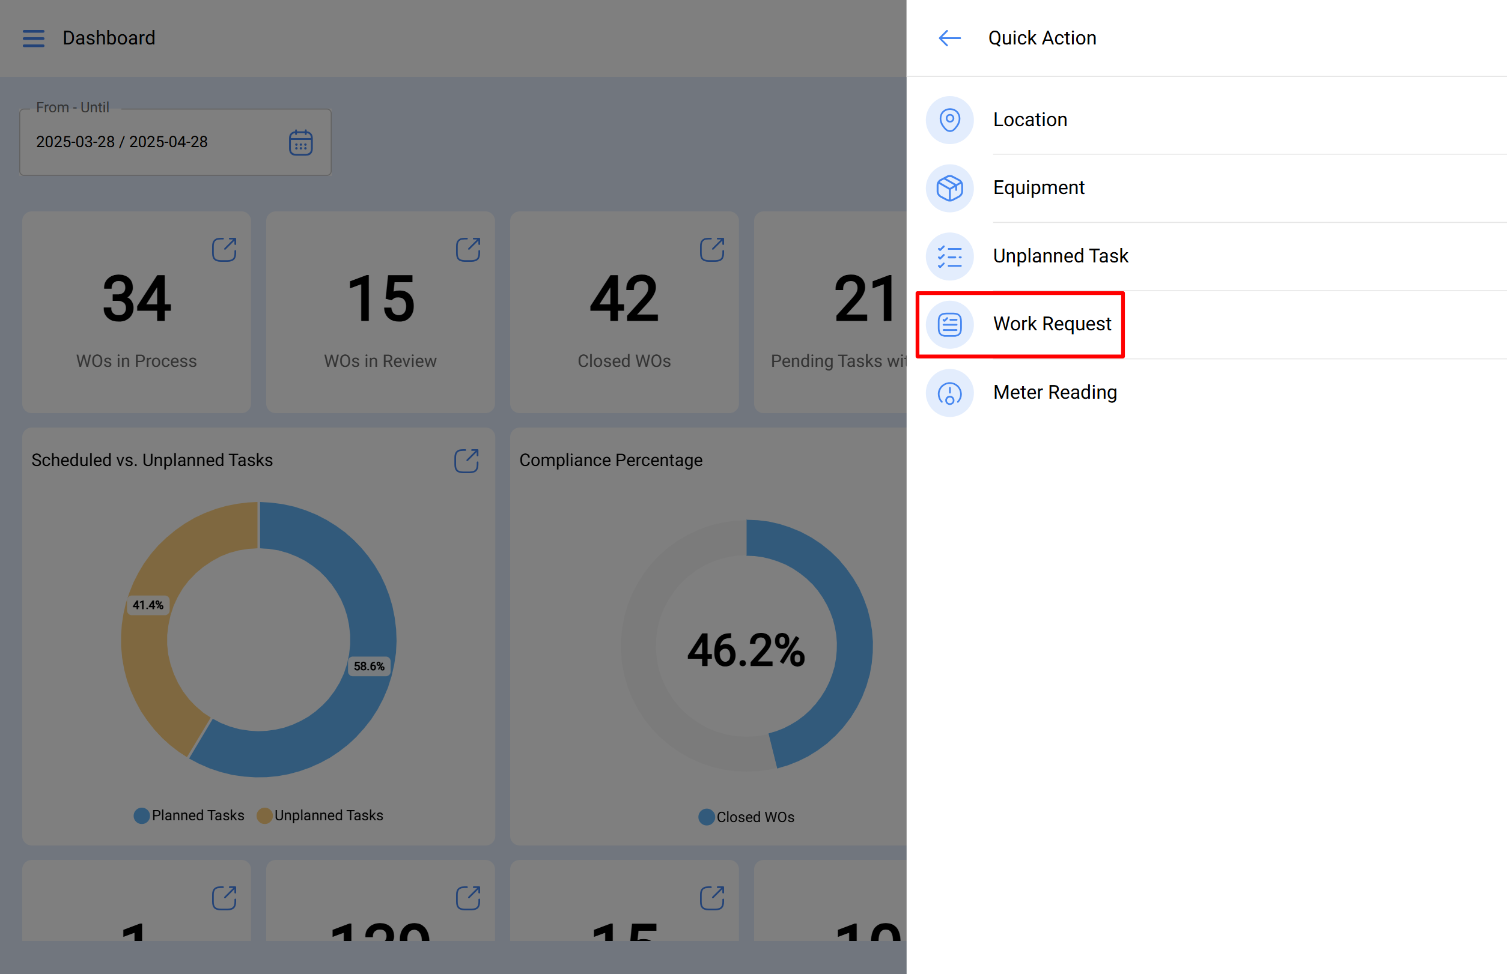Select the Unplanned Task checklist icon
The image size is (1507, 974).
pyautogui.click(x=949, y=256)
